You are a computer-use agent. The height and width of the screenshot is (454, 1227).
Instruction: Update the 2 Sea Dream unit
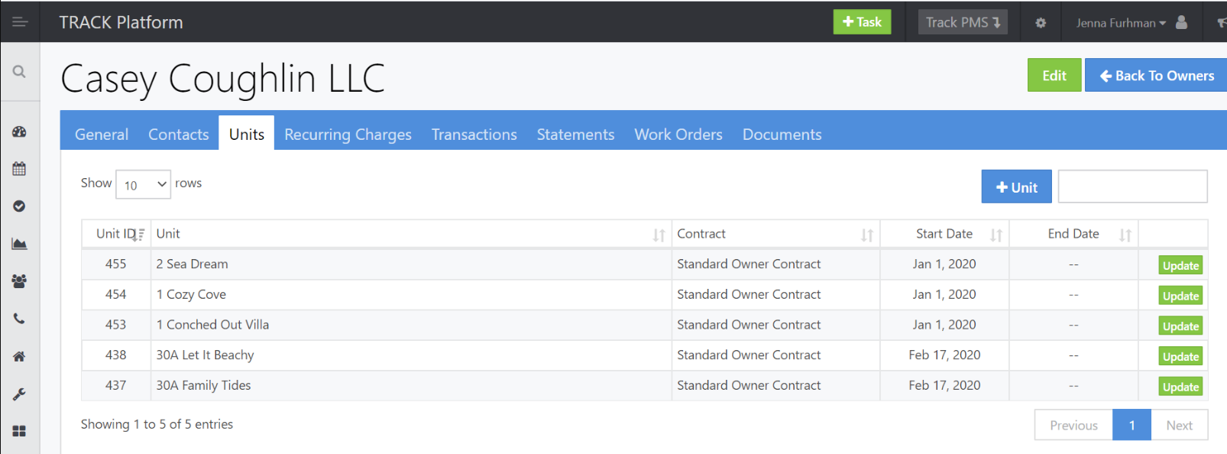(x=1180, y=265)
